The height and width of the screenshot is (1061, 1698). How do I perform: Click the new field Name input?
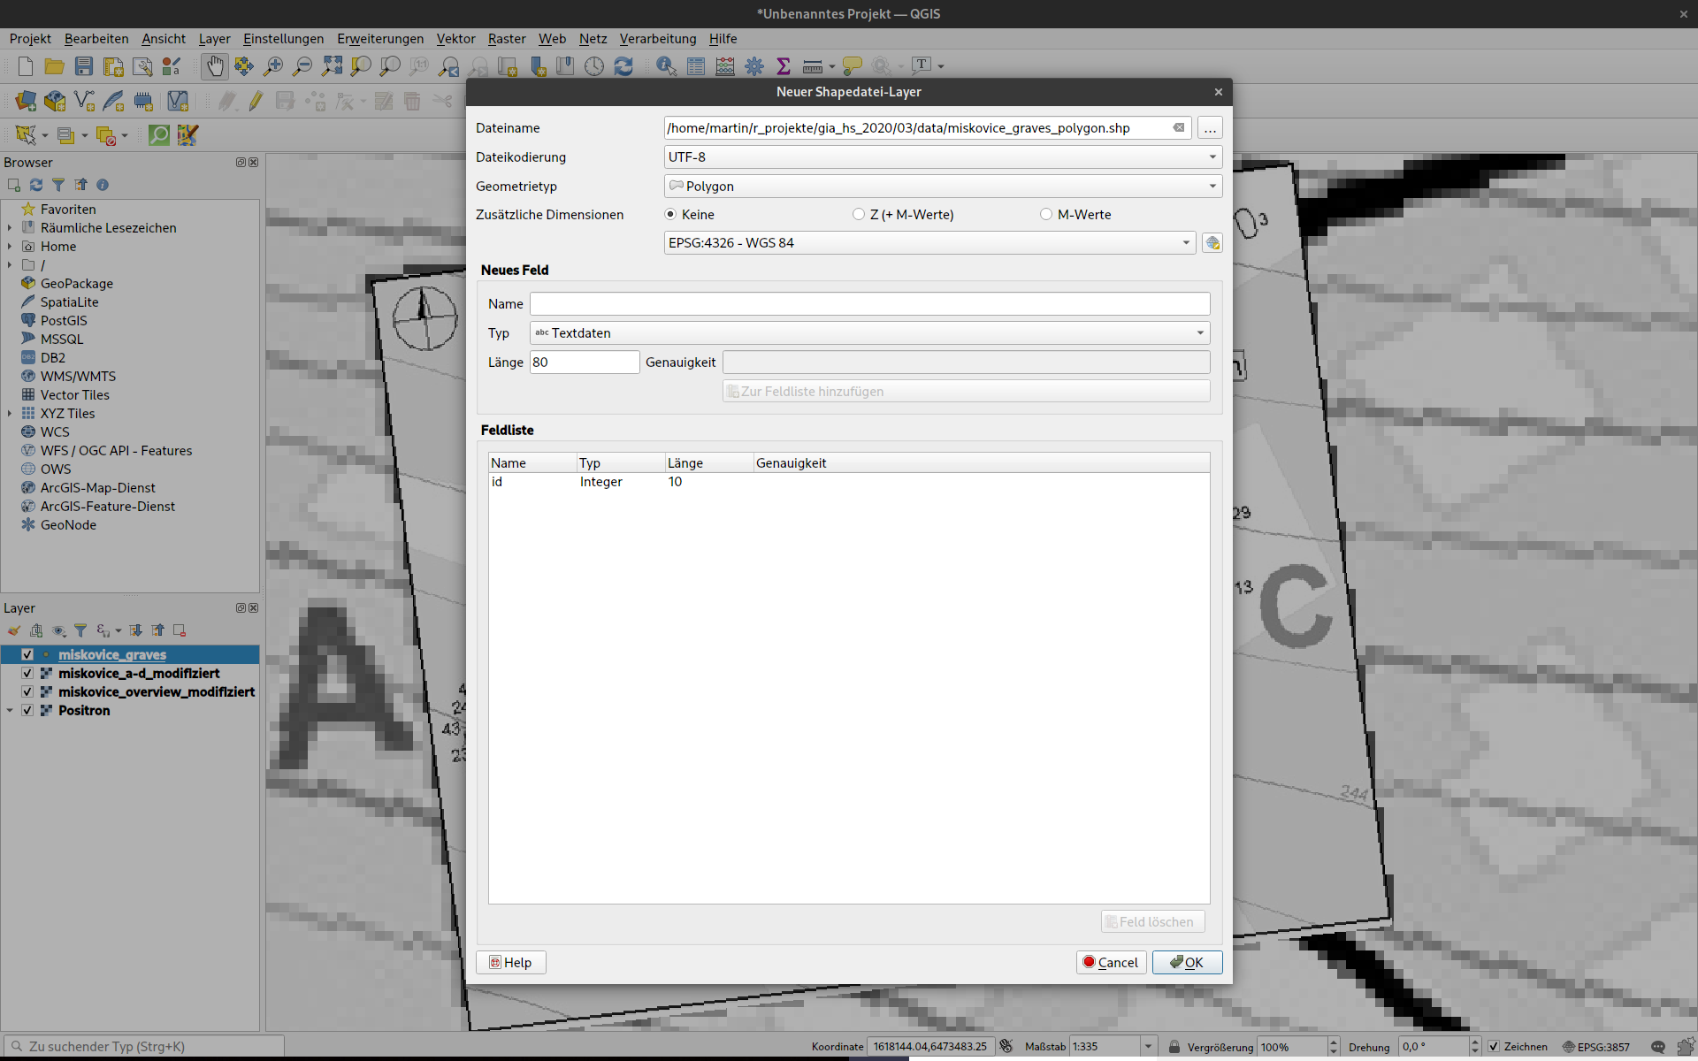pyautogui.click(x=869, y=304)
